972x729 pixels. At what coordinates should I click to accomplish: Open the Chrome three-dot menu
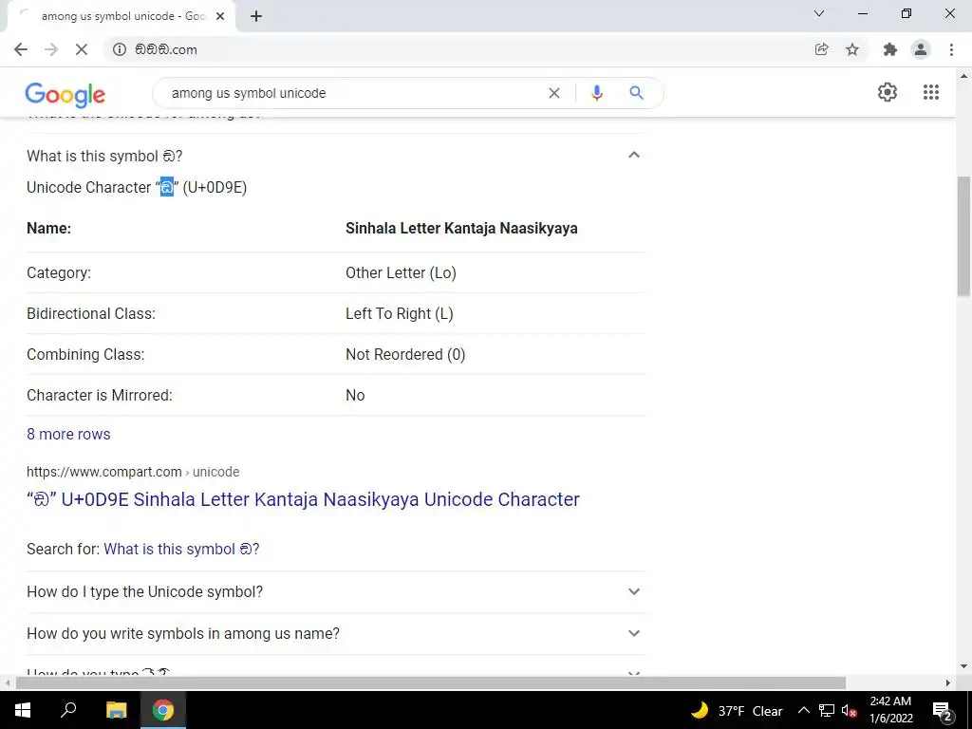coord(951,49)
